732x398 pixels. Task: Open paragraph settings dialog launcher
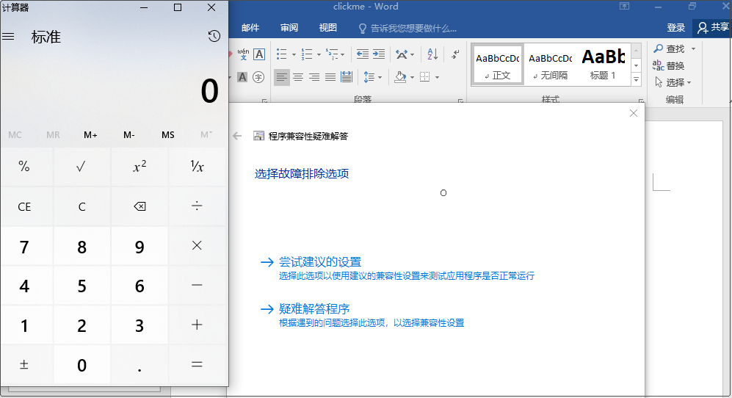460,101
